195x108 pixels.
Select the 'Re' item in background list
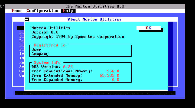[x=22, y=62]
